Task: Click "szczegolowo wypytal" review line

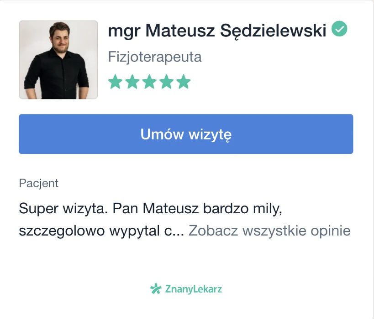Action: [x=87, y=231]
